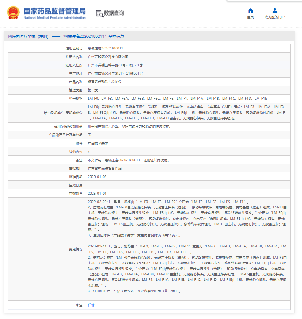Click management category value 第二类
302x319 pixels.
point(93,90)
